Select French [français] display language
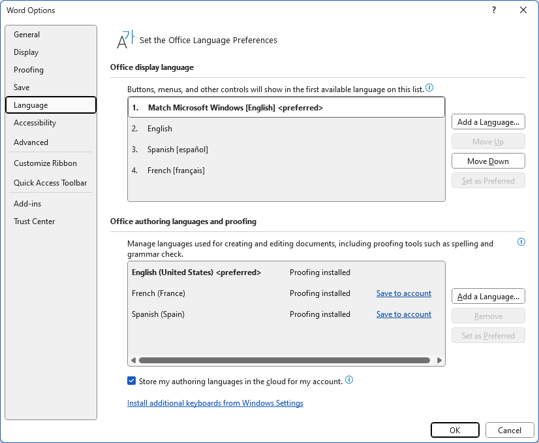Image resolution: width=539 pixels, height=443 pixels. coord(286,171)
